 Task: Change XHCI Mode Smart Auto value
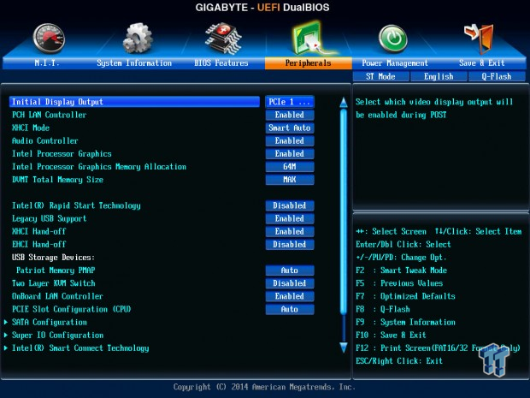pos(290,128)
